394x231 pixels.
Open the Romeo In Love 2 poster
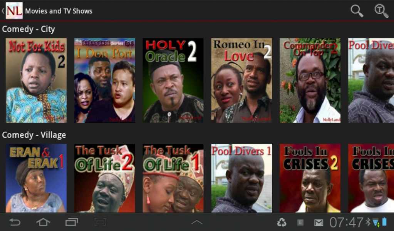coord(241,80)
